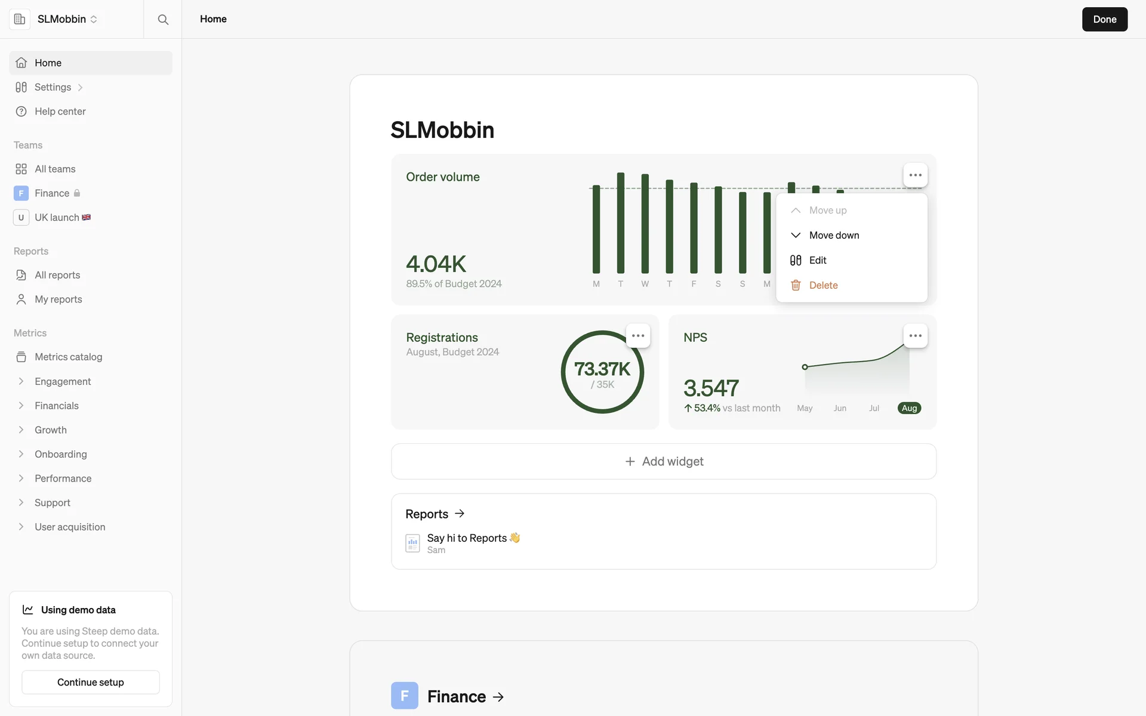Click the workspace building icon next to SLMobbin
This screenshot has width=1146, height=716.
[20, 19]
